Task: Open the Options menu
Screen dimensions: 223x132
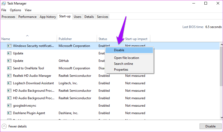Action: [x=15, y=10]
